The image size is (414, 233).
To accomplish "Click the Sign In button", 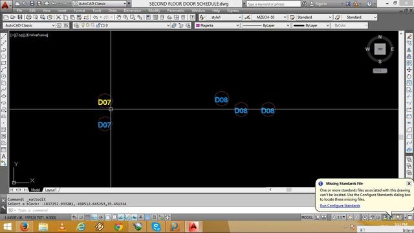I will [x=318, y=4].
